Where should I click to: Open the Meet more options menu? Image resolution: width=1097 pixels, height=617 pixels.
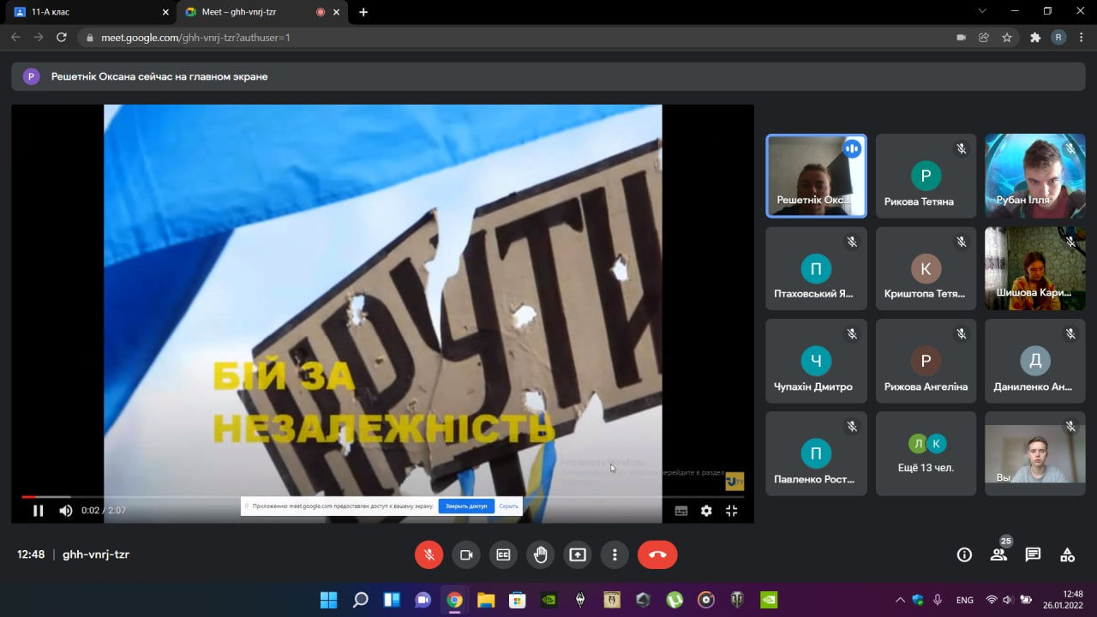coord(614,554)
